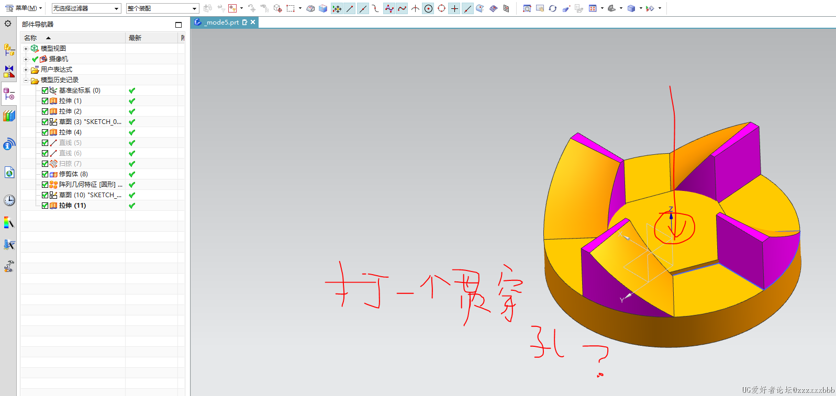Uncheck the 修剪体 (8) feature checkbox
The height and width of the screenshot is (396, 836).
click(x=45, y=174)
